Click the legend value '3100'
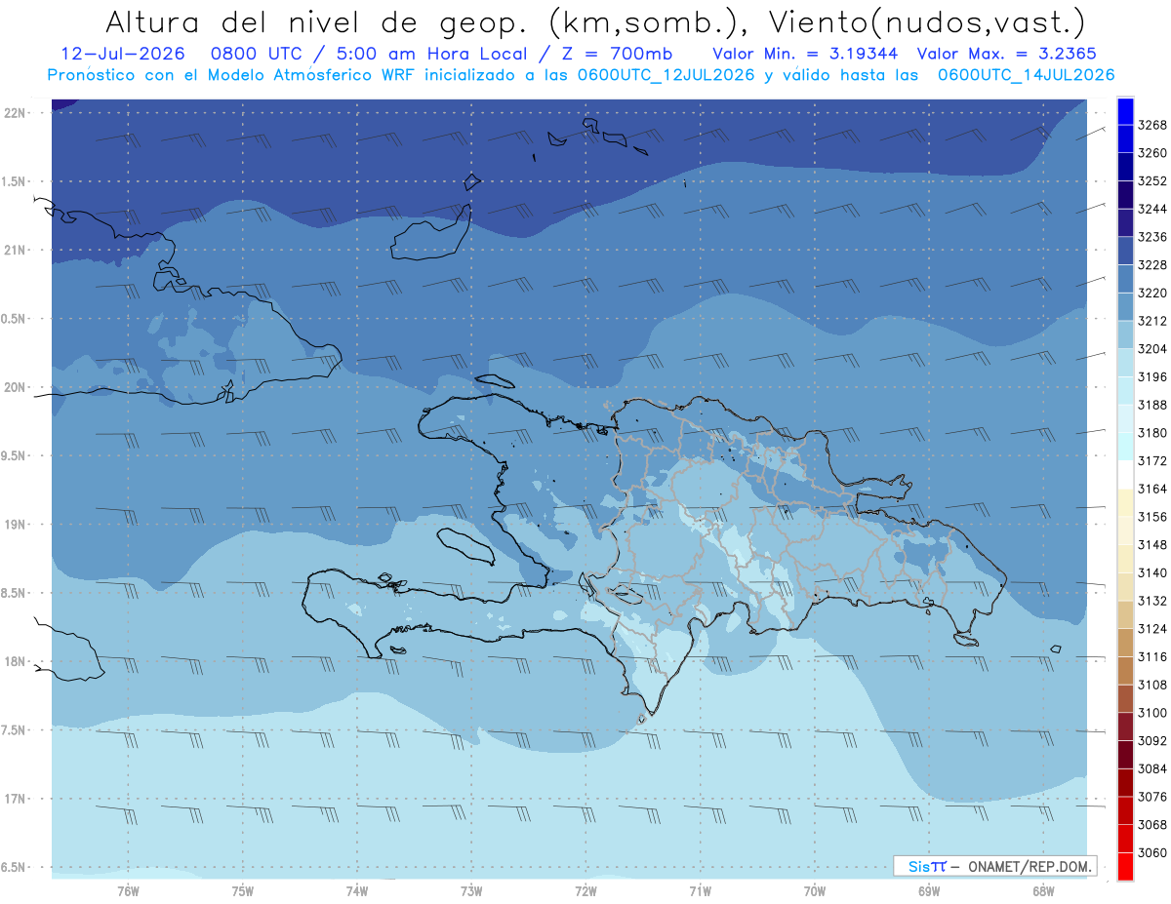Image resolution: width=1171 pixels, height=904 pixels. (x=1152, y=713)
